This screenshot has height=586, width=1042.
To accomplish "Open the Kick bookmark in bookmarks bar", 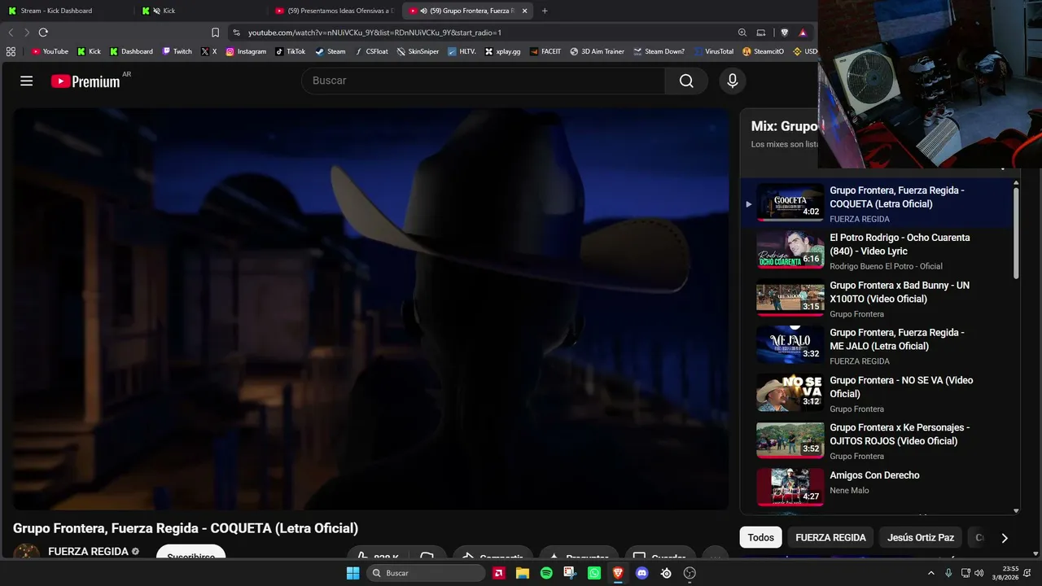I will [x=90, y=51].
